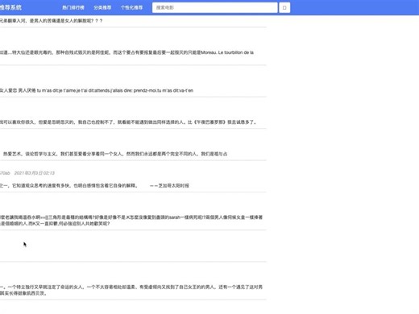Click the comment mentioning sarah
419x314 pixels.
point(131,221)
